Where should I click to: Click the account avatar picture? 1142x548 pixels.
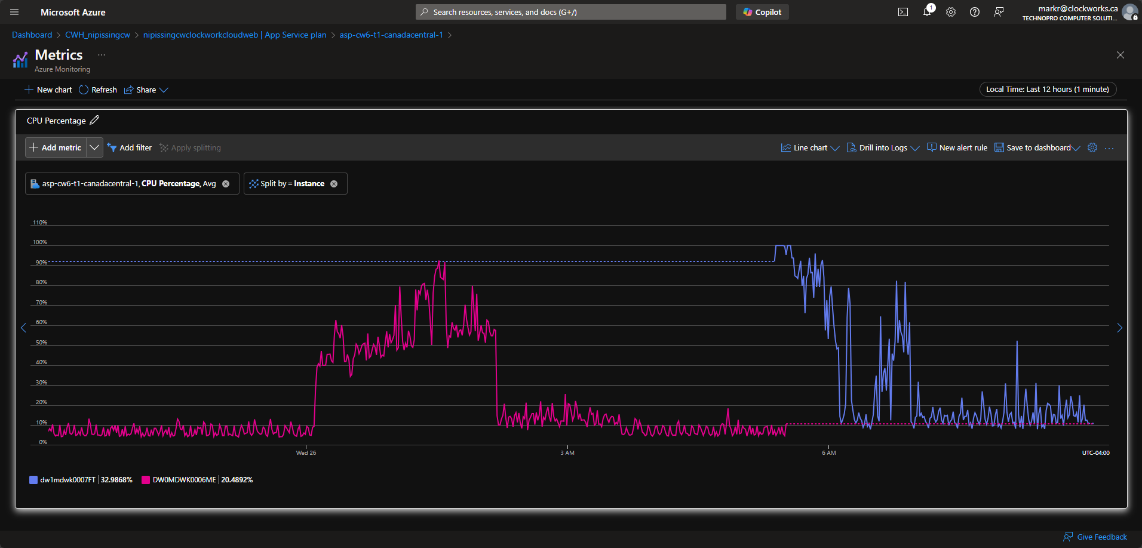1129,12
